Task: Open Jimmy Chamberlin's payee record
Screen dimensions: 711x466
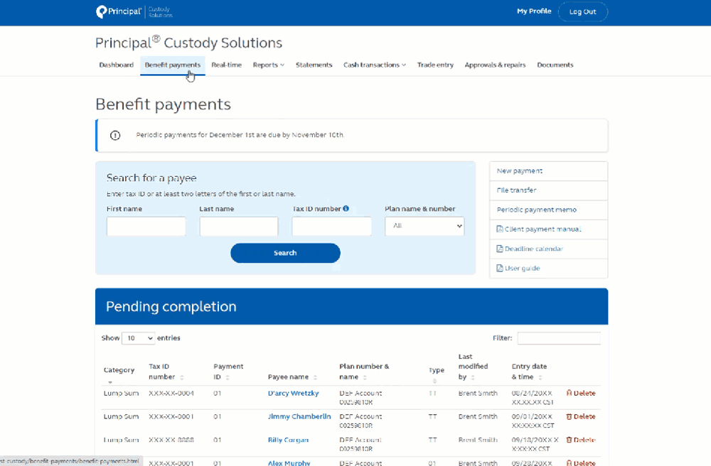Action: [x=299, y=416]
